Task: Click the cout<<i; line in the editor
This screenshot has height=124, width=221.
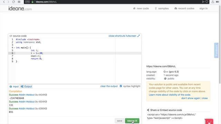Action: click(x=36, y=56)
